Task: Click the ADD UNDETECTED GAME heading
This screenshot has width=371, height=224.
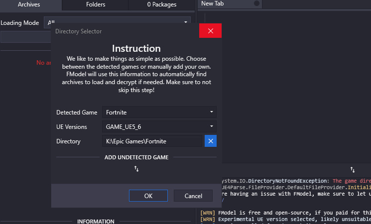Action: (136, 157)
